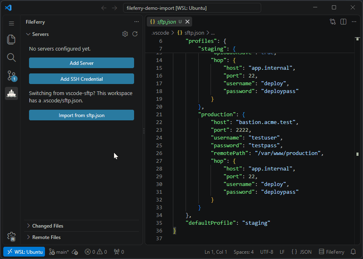Click .vscode in the breadcrumb

160,33
